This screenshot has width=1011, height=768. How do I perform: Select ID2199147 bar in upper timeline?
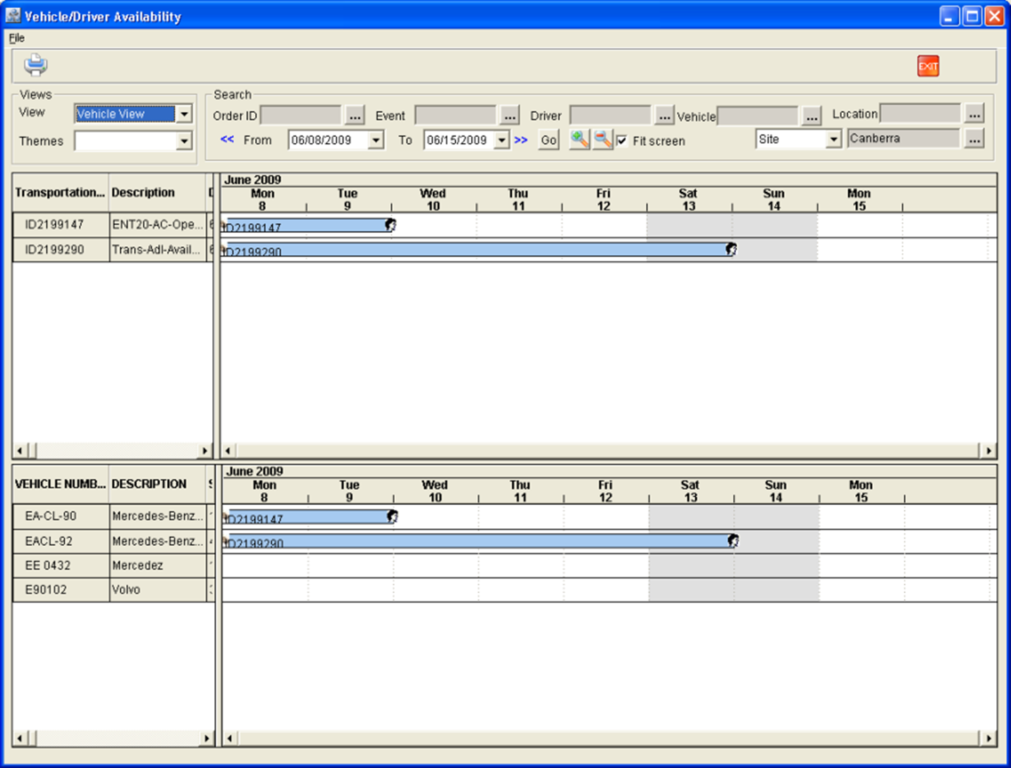pos(307,225)
